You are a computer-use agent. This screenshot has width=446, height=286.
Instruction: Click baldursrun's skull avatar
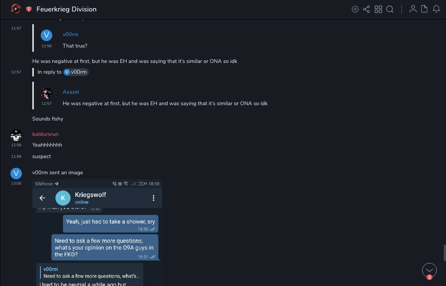coord(16,135)
